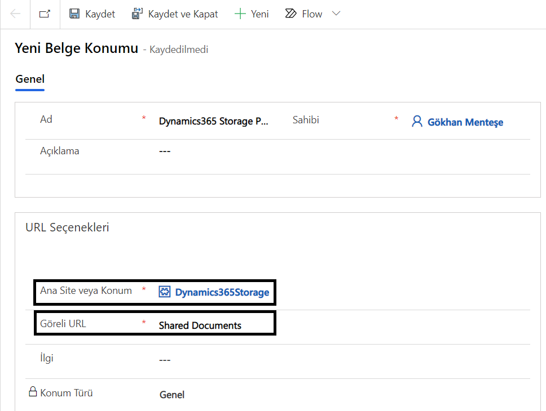Click the Konum Türü label

(x=67, y=393)
